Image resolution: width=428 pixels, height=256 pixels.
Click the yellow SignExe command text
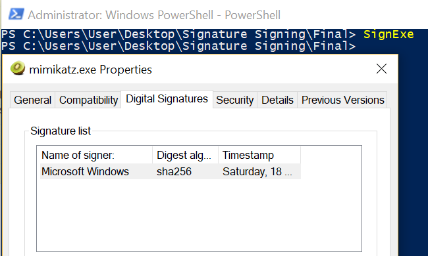click(388, 35)
